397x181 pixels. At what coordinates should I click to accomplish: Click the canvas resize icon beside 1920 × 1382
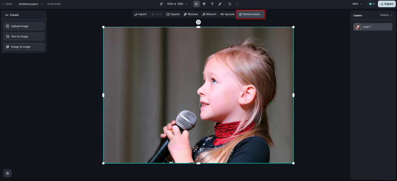coord(161,4)
